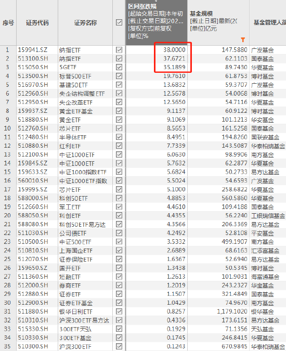Click the 国开ETF name cell

[70, 268]
